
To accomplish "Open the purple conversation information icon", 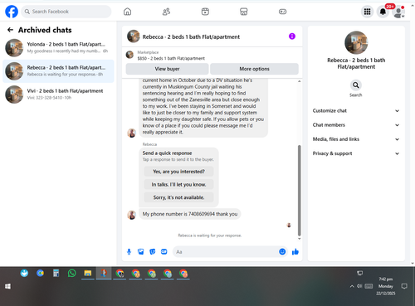I will click(292, 36).
